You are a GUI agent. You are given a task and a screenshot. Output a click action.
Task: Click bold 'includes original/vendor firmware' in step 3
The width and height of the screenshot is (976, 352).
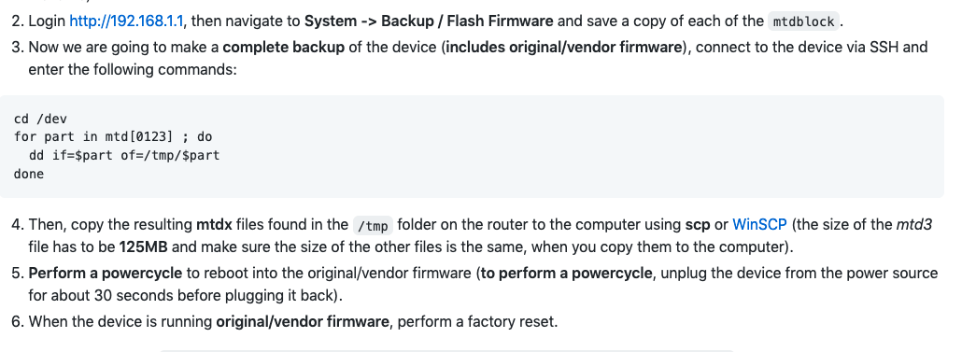pyautogui.click(x=564, y=48)
